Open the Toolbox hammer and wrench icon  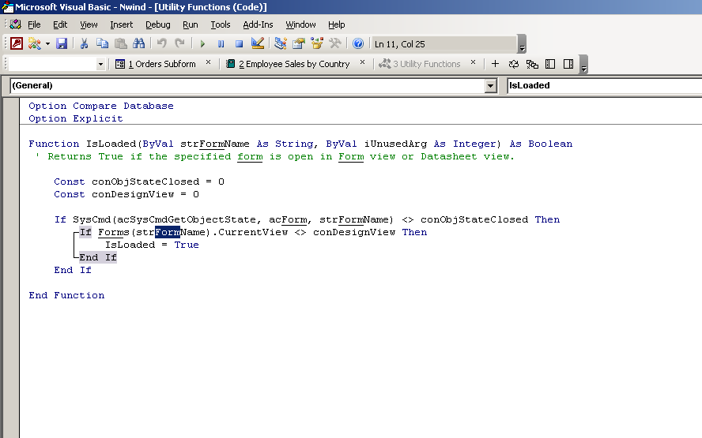tap(335, 43)
